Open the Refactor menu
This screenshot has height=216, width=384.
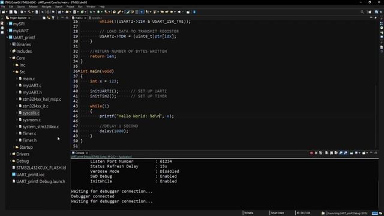[x=33, y=7]
